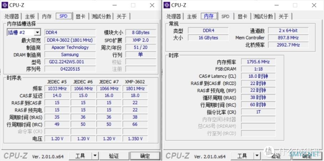This screenshot has width=324, height=161.
Task: Minimize the right CPU-Z window
Action: click(x=276, y=5)
